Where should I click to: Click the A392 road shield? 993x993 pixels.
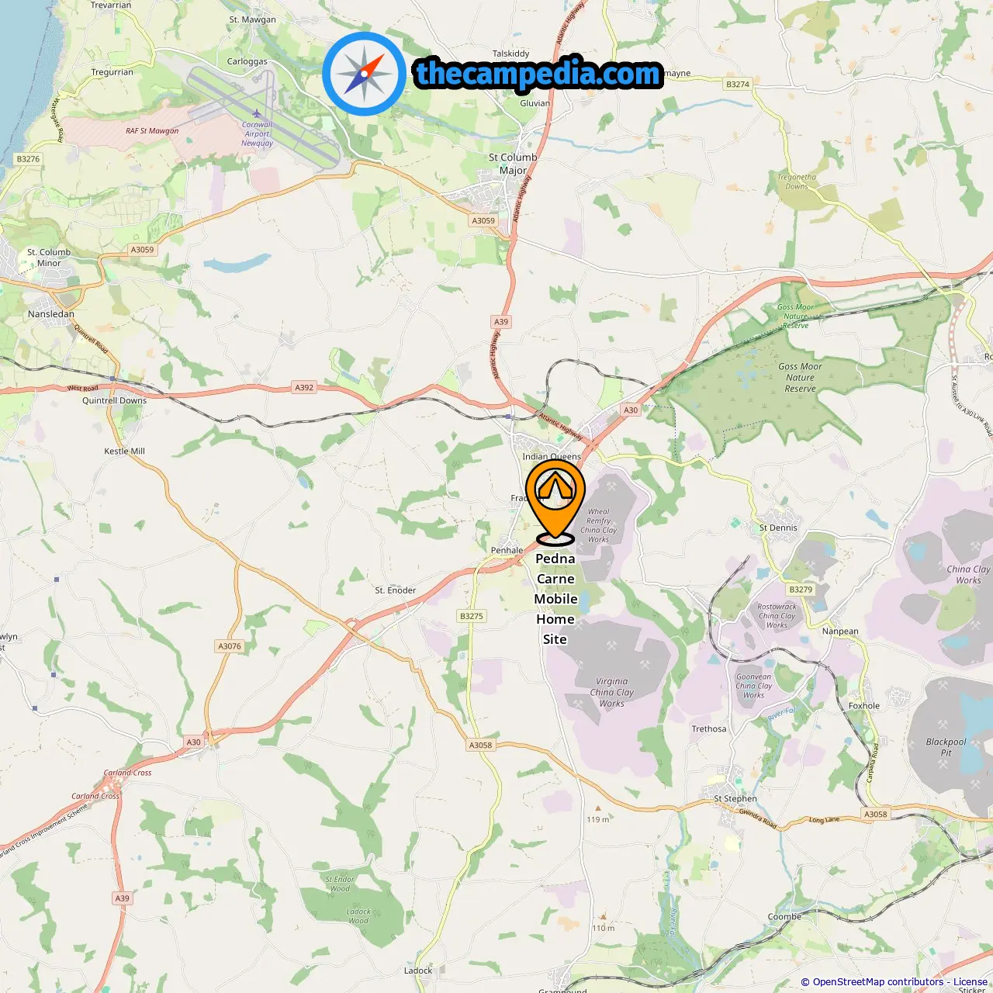[304, 387]
